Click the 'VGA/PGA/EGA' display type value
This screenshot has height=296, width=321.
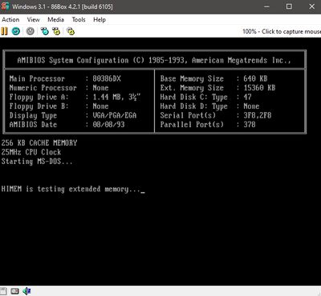(x=115, y=115)
